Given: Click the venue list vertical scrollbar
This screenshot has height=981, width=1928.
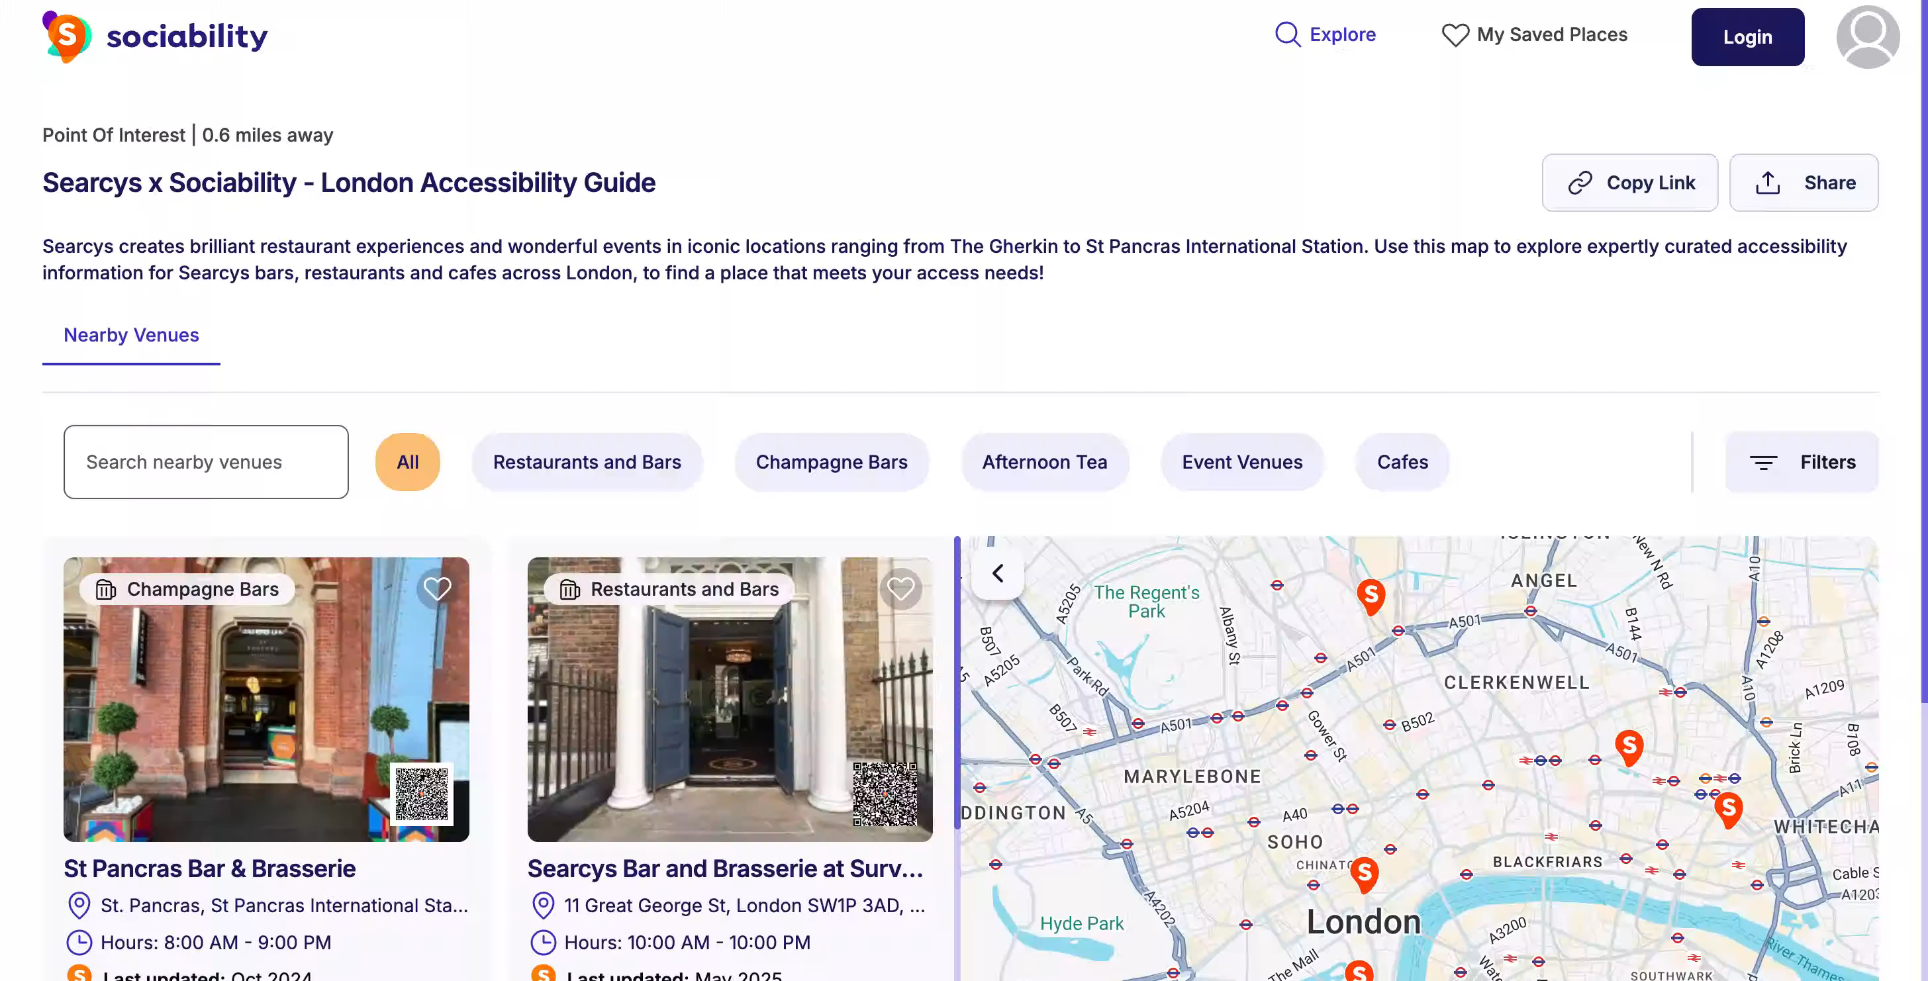Looking at the screenshot, I should [x=957, y=682].
